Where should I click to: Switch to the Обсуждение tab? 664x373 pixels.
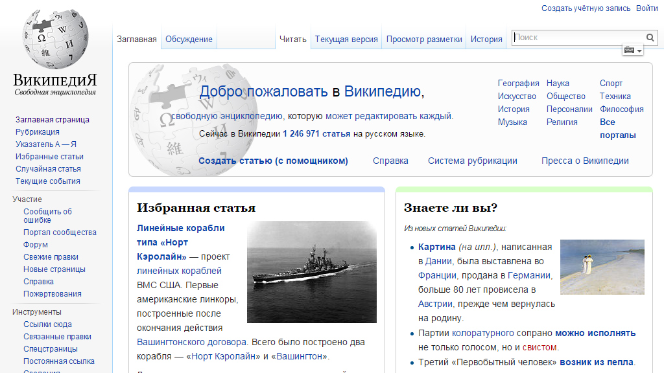click(x=189, y=40)
